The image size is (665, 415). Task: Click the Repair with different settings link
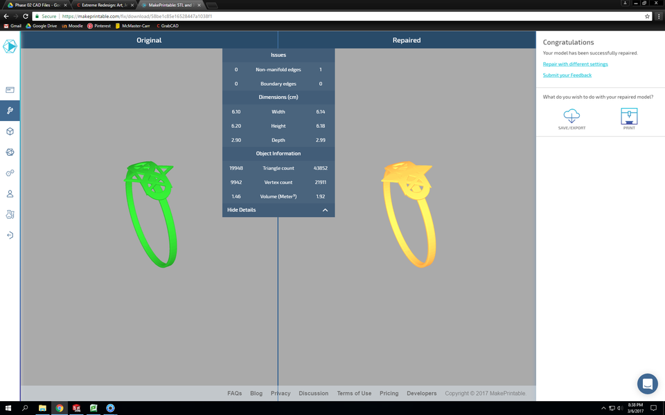click(x=575, y=64)
